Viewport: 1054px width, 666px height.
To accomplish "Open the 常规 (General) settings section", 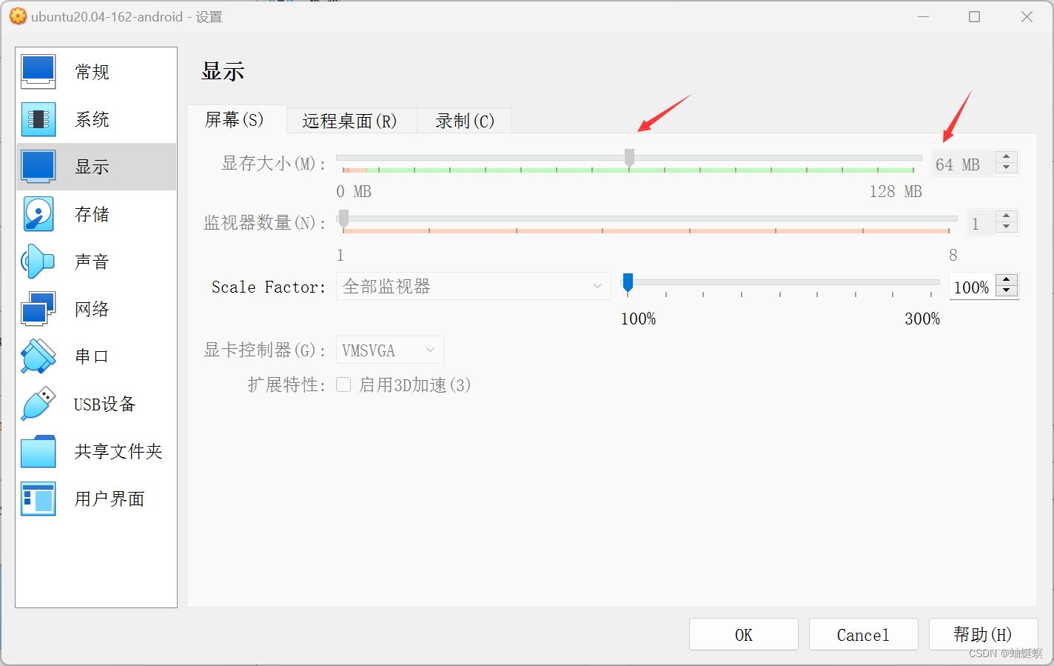I will pos(92,71).
